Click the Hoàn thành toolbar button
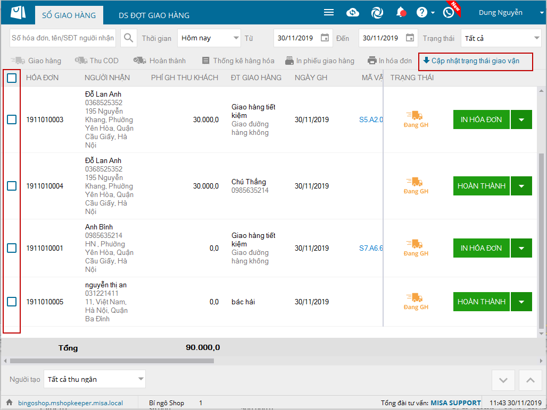The width and height of the screenshot is (547, 410). coord(160,61)
